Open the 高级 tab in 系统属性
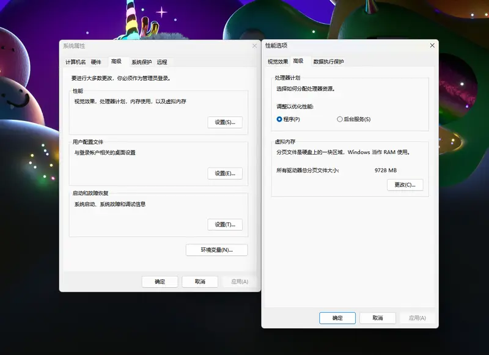This screenshot has width=489, height=355. point(116,61)
